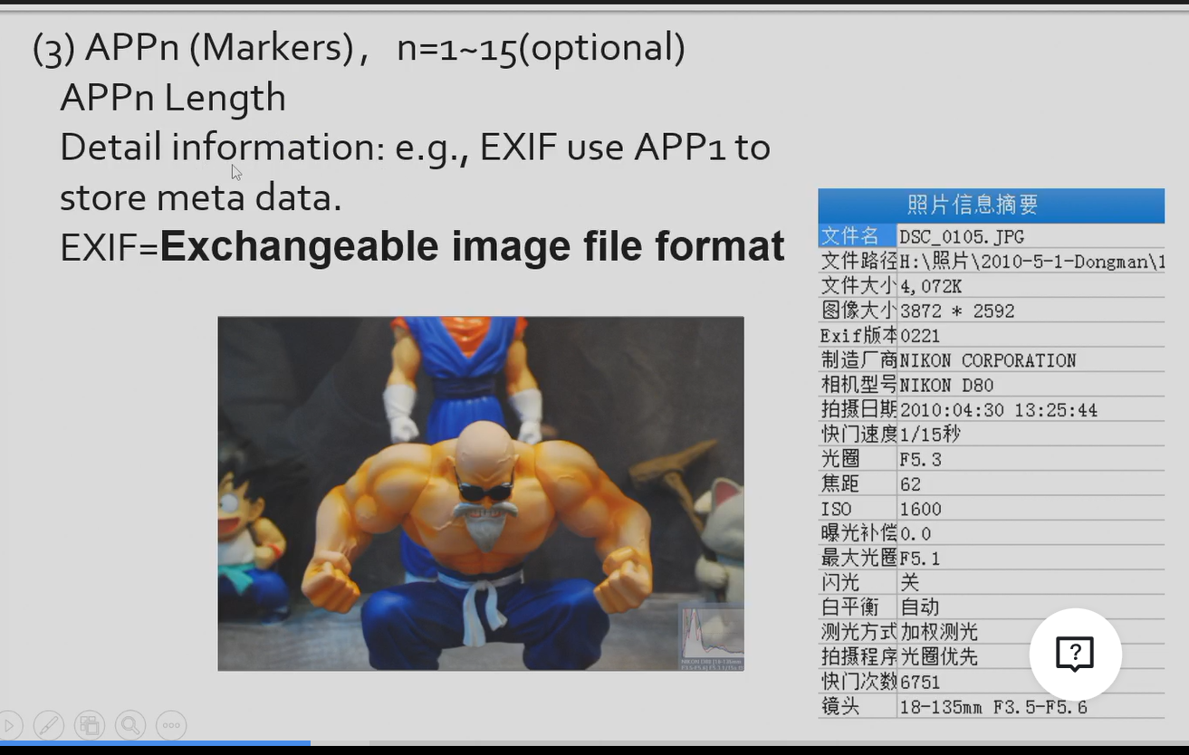Select the highlighted 文件名 label cell
1189x755 pixels.
tap(857, 235)
